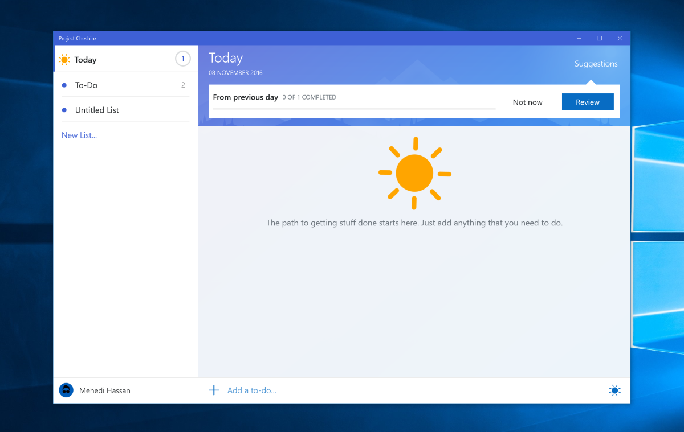Screen dimensions: 684x432
Task: Close the Project Cheshire window
Action: click(620, 38)
